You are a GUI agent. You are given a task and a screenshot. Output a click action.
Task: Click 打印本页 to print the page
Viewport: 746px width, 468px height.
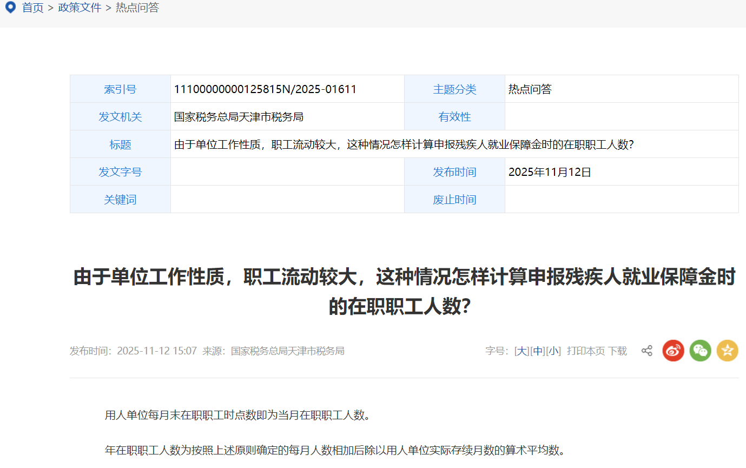point(586,351)
